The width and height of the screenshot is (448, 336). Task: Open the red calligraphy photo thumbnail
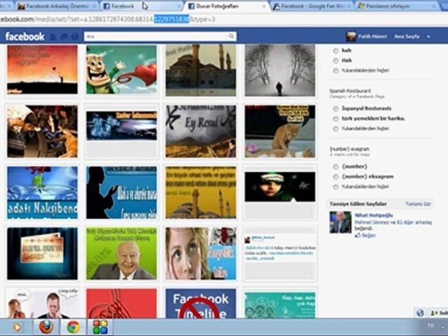[121, 303]
